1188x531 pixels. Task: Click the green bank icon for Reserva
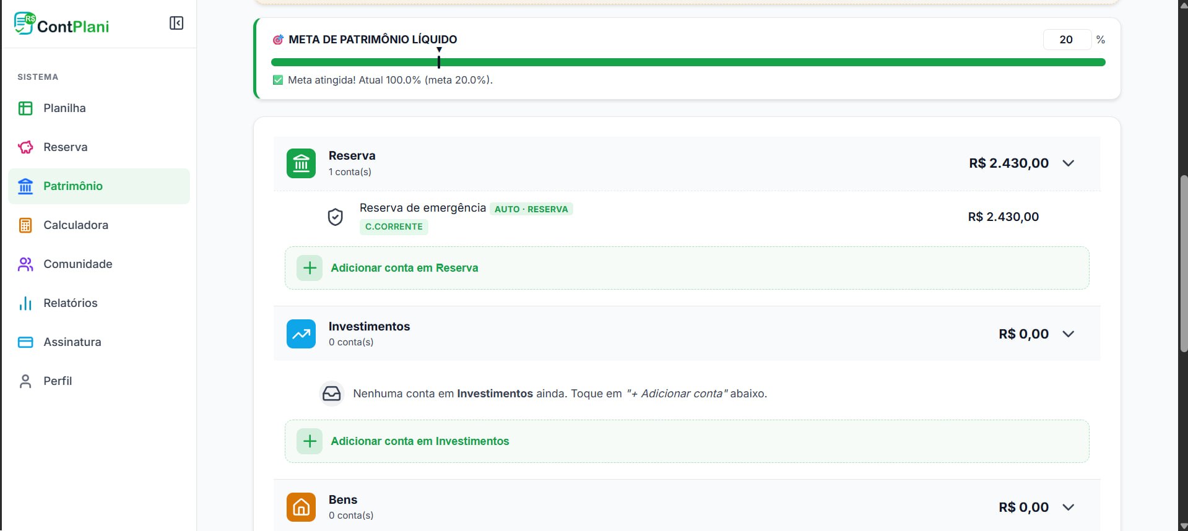point(301,163)
